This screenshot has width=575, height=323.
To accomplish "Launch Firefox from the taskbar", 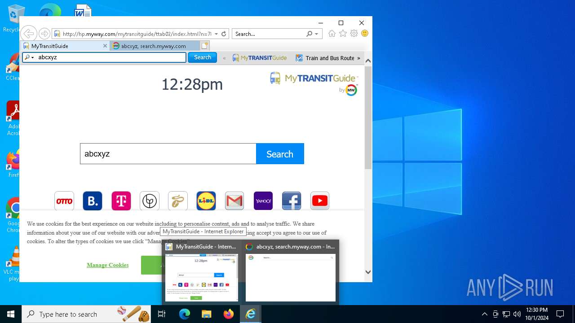I will point(229,314).
